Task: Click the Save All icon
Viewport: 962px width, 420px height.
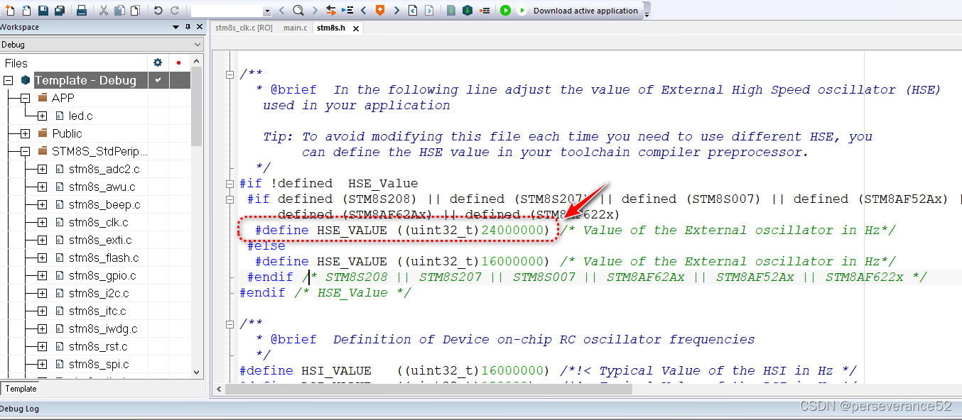Action: pos(60,11)
